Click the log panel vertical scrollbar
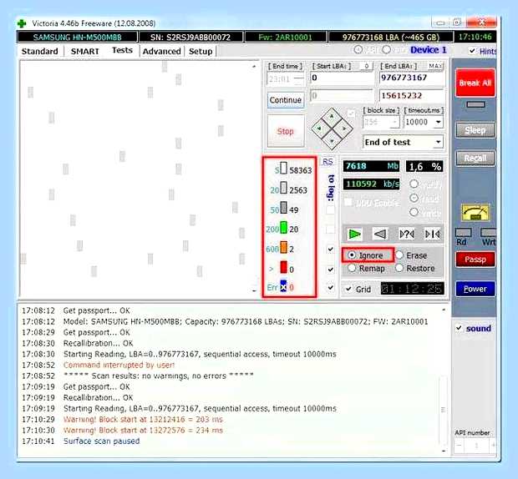The height and width of the screenshot is (479, 518). pyautogui.click(x=444, y=381)
